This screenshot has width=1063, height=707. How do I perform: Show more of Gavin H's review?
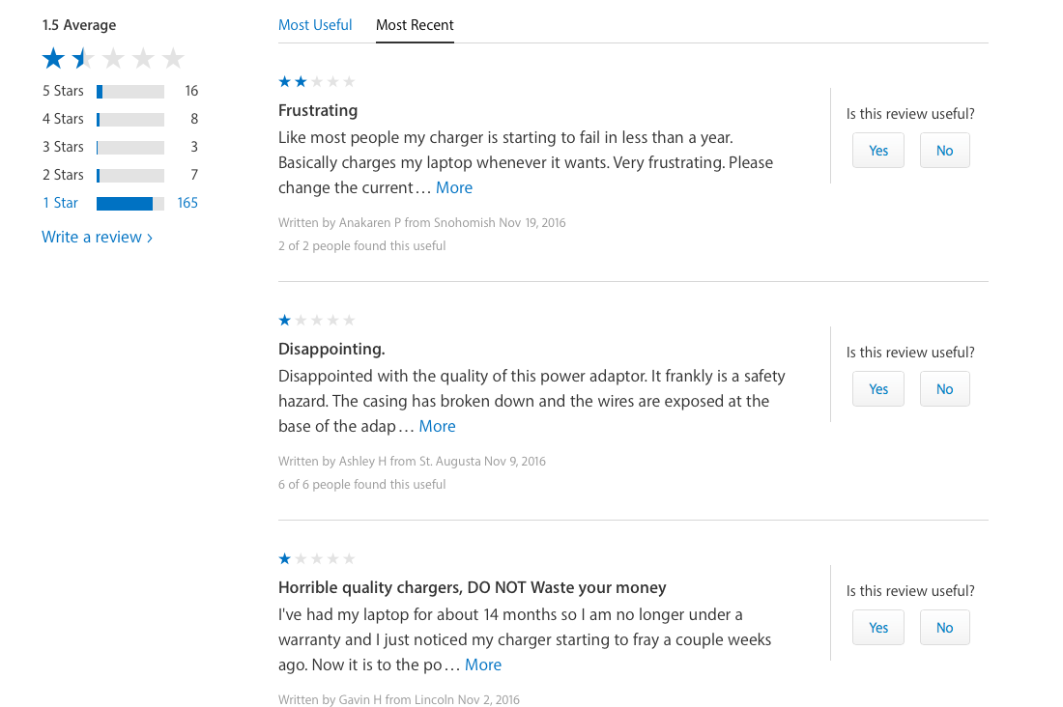pos(483,665)
